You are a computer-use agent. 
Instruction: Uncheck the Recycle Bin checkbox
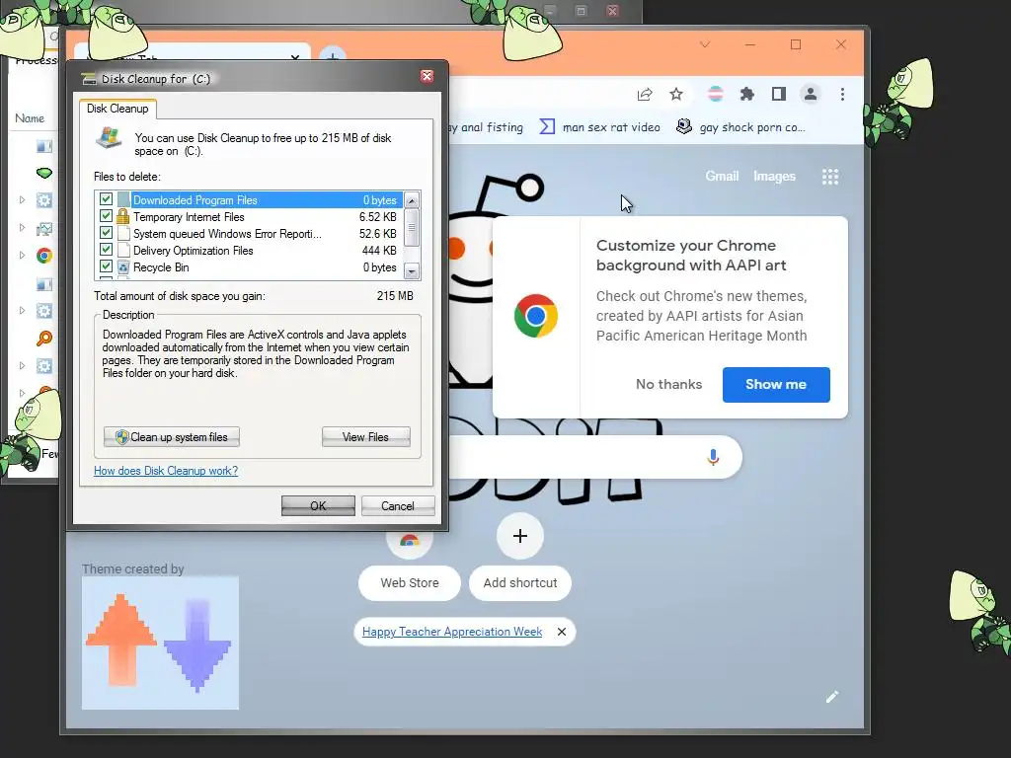pyautogui.click(x=107, y=266)
